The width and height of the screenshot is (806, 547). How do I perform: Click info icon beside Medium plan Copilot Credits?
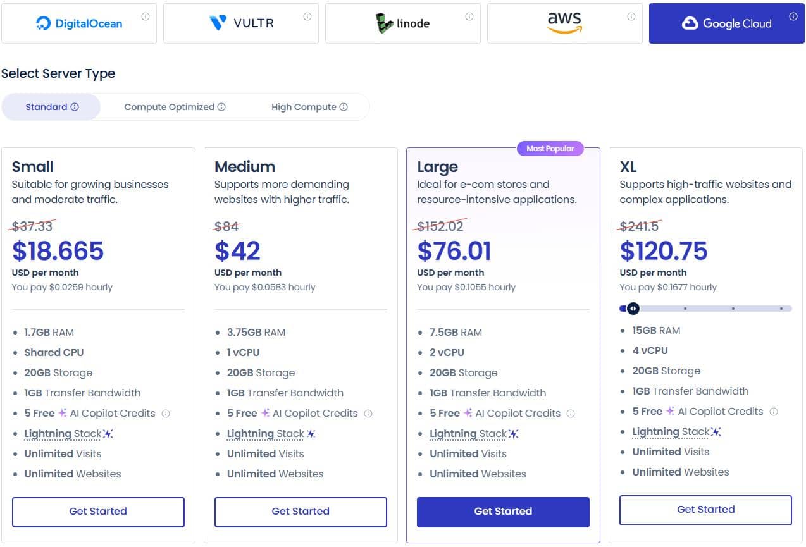click(x=368, y=414)
